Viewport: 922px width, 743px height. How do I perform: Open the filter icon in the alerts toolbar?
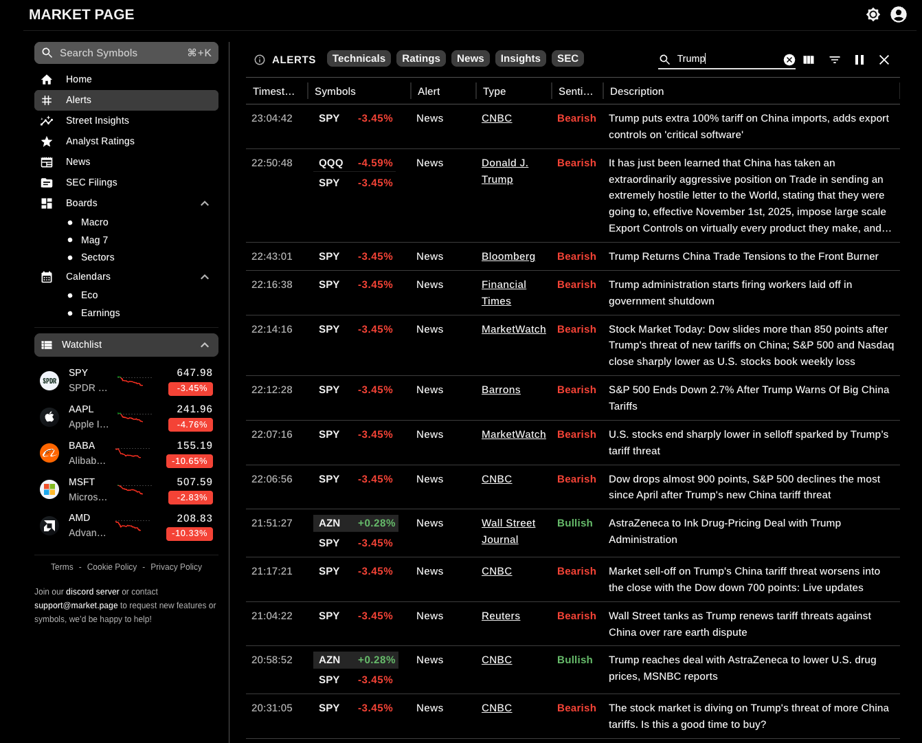[834, 60]
